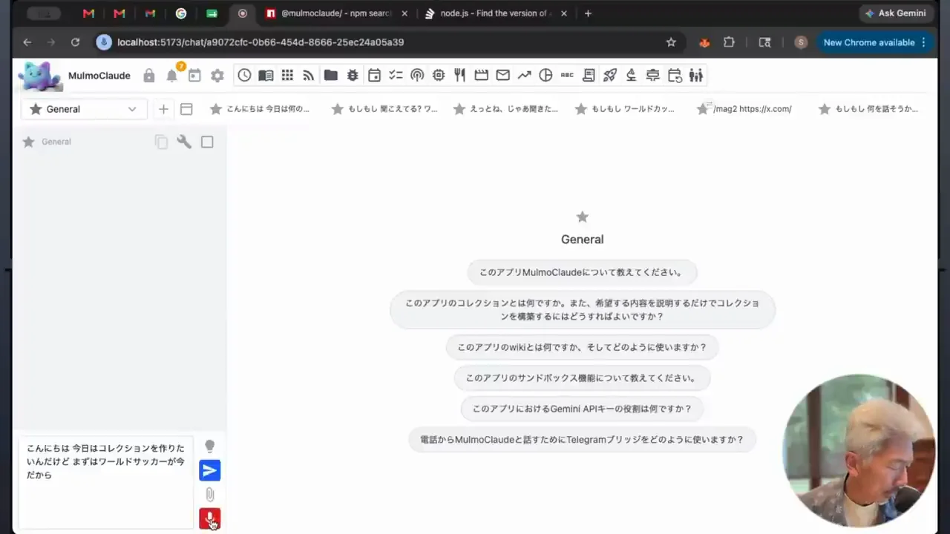Click the rocket launch icon
This screenshot has width=950, height=534.
610,75
